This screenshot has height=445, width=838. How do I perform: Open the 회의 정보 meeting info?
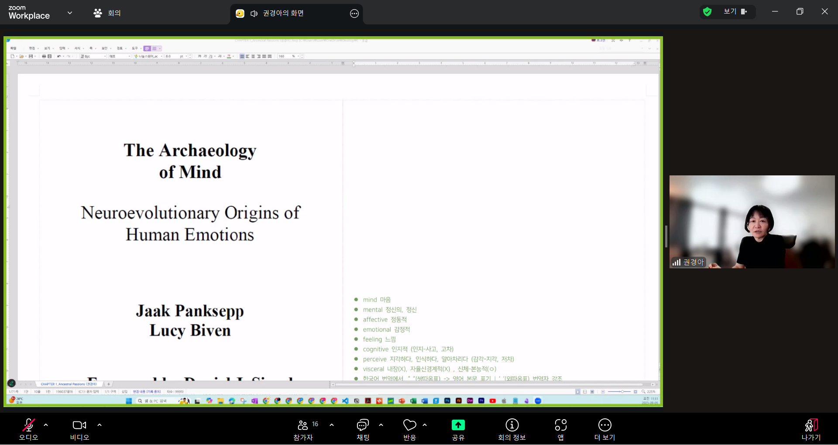[x=512, y=430]
